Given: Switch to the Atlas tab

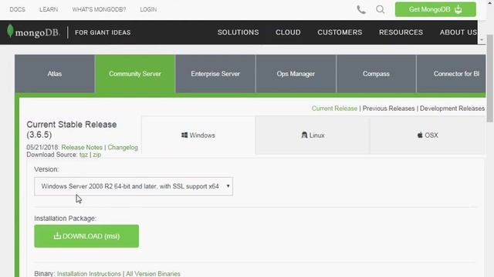Looking at the screenshot, I should click(55, 74).
